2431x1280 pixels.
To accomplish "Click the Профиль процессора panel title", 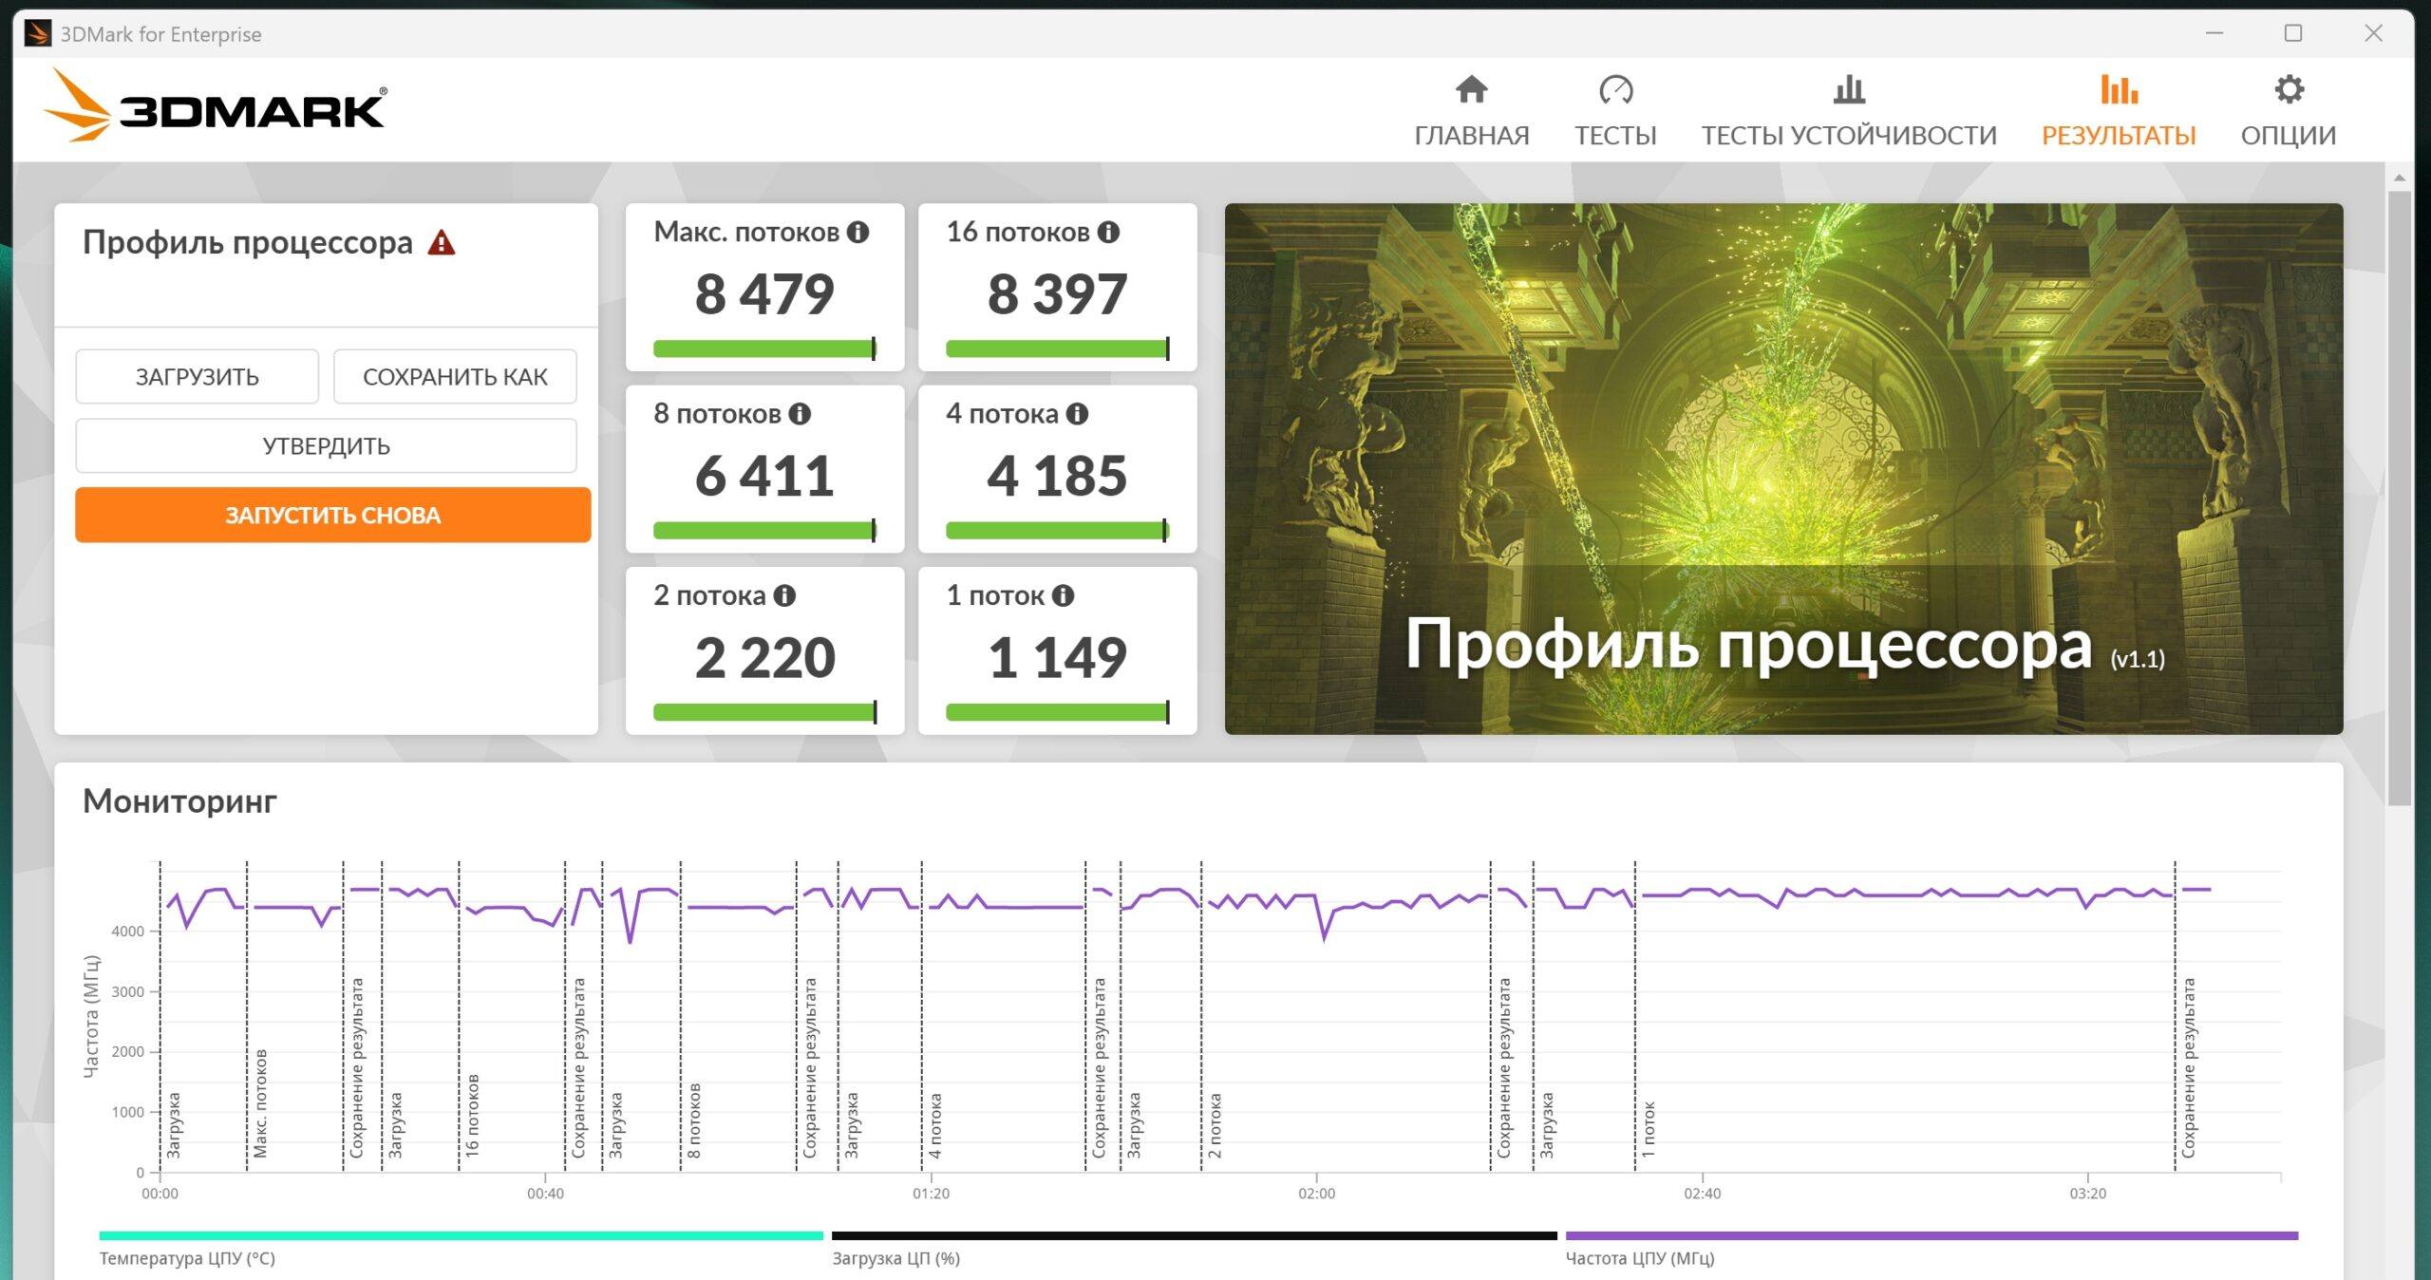I will [247, 243].
